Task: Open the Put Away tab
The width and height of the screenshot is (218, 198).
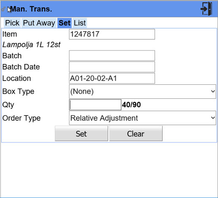Action: pos(39,23)
